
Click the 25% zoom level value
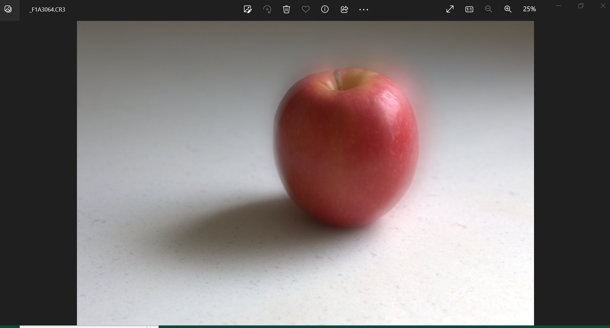click(x=530, y=9)
